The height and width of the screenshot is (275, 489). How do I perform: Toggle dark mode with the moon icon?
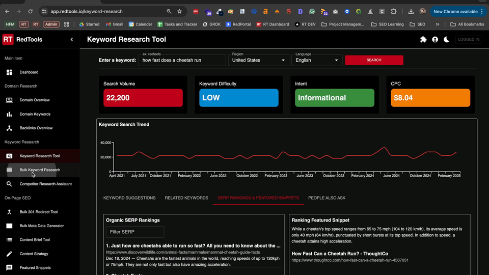pos(447,39)
